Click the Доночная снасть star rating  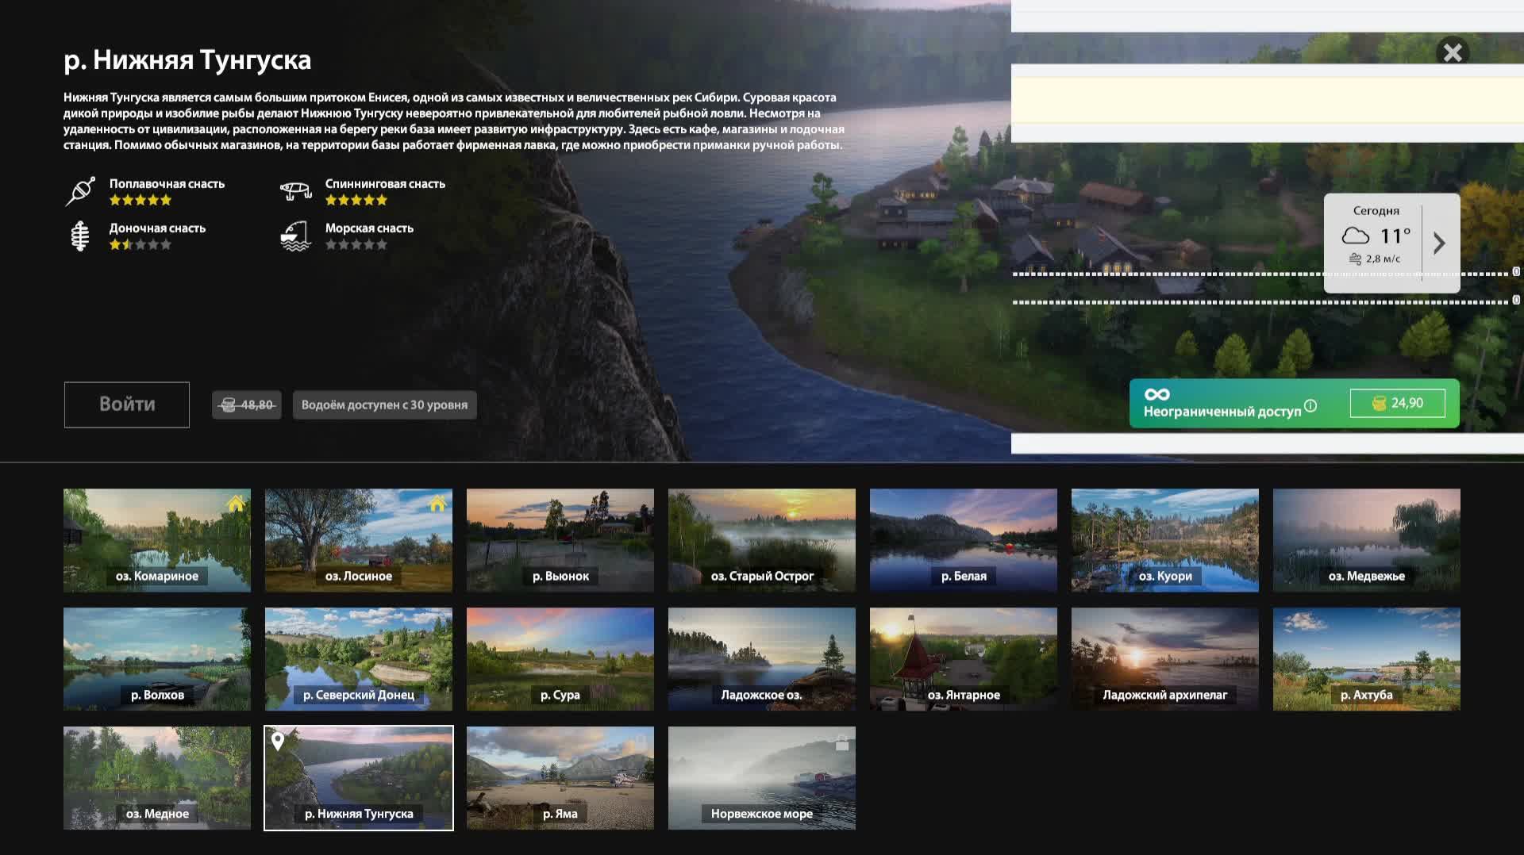point(140,245)
